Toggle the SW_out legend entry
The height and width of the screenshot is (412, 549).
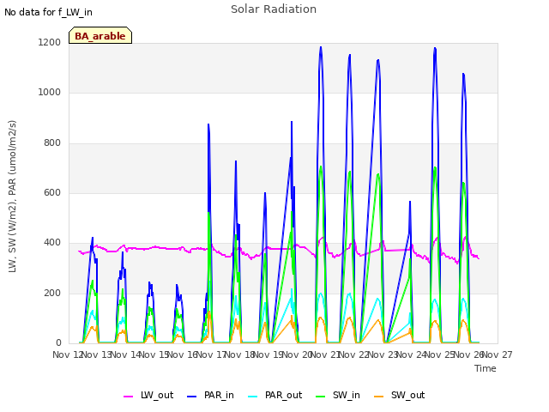pos(400,395)
